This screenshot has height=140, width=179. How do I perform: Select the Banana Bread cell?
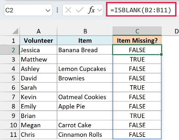pos(85,50)
